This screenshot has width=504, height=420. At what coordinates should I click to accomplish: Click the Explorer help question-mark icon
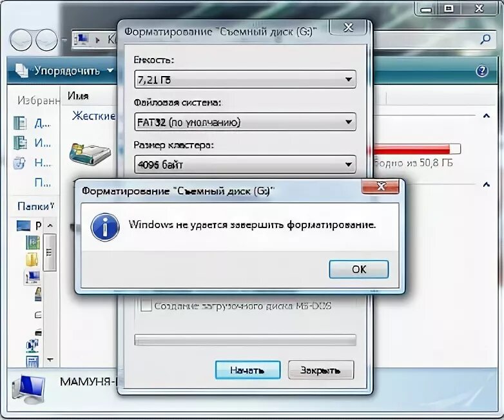tap(482, 71)
